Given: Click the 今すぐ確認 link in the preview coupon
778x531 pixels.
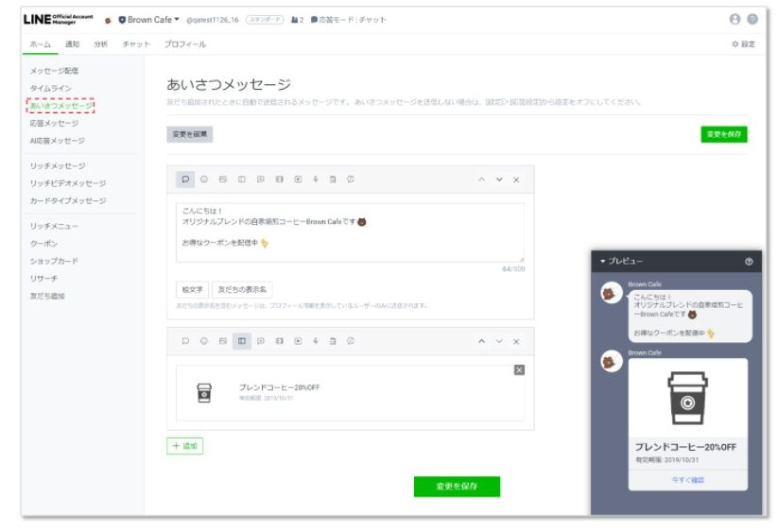Looking at the screenshot, I should [687, 480].
